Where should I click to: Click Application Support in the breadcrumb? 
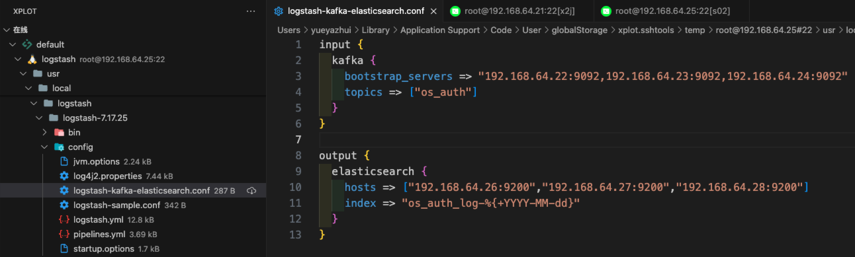440,30
